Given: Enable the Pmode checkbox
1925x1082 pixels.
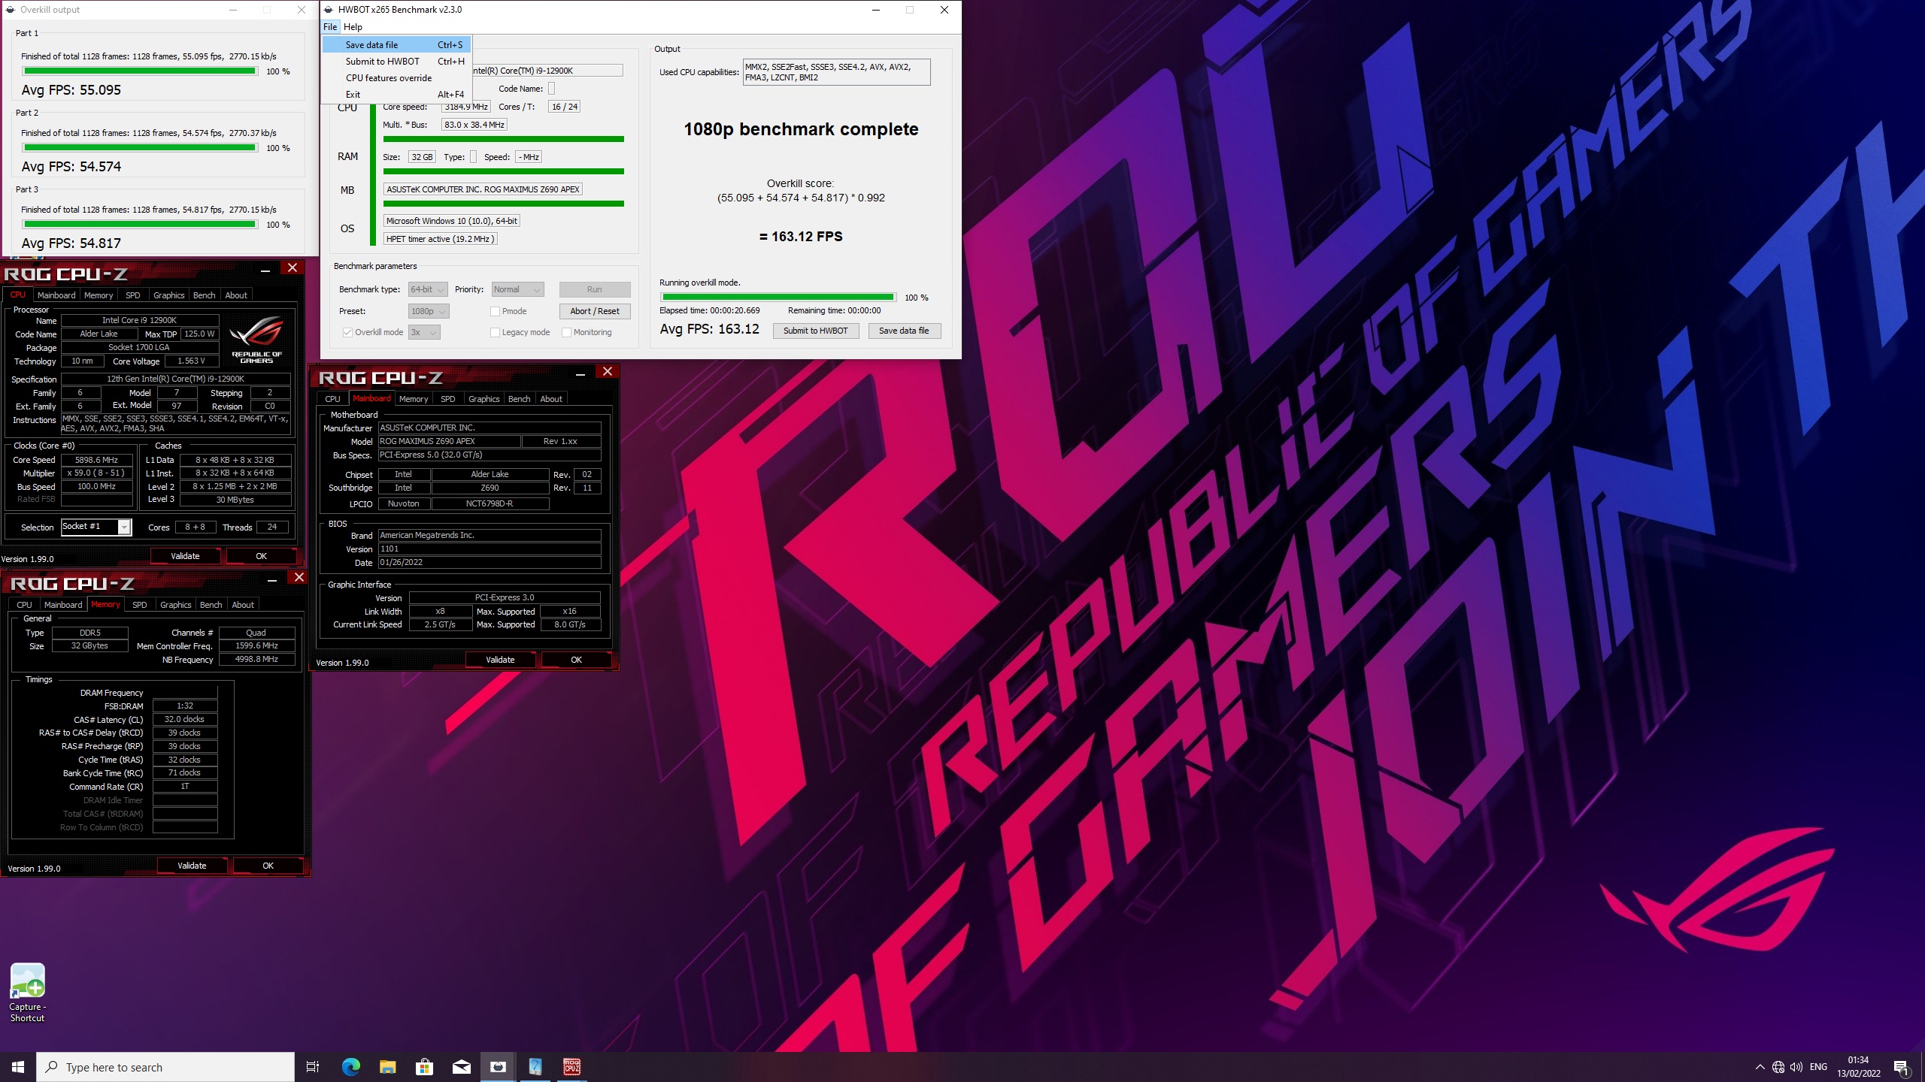Looking at the screenshot, I should click(495, 311).
